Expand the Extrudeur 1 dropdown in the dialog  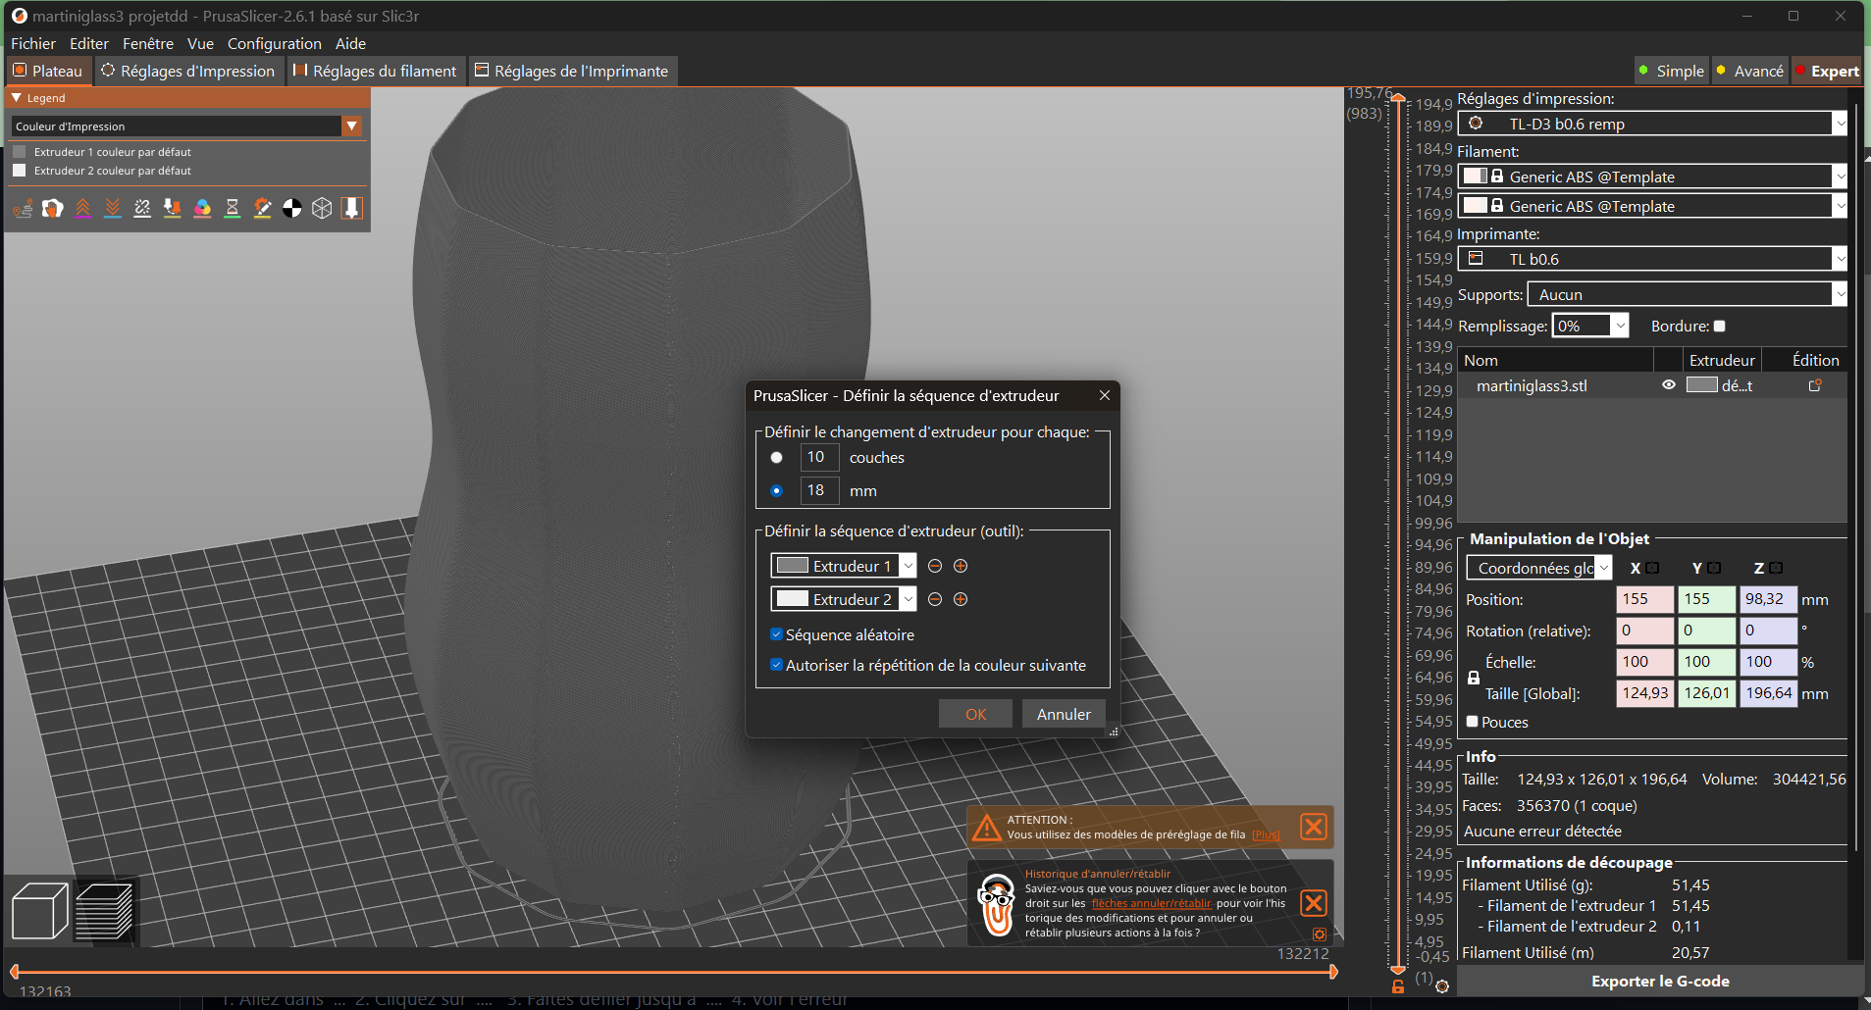[908, 565]
